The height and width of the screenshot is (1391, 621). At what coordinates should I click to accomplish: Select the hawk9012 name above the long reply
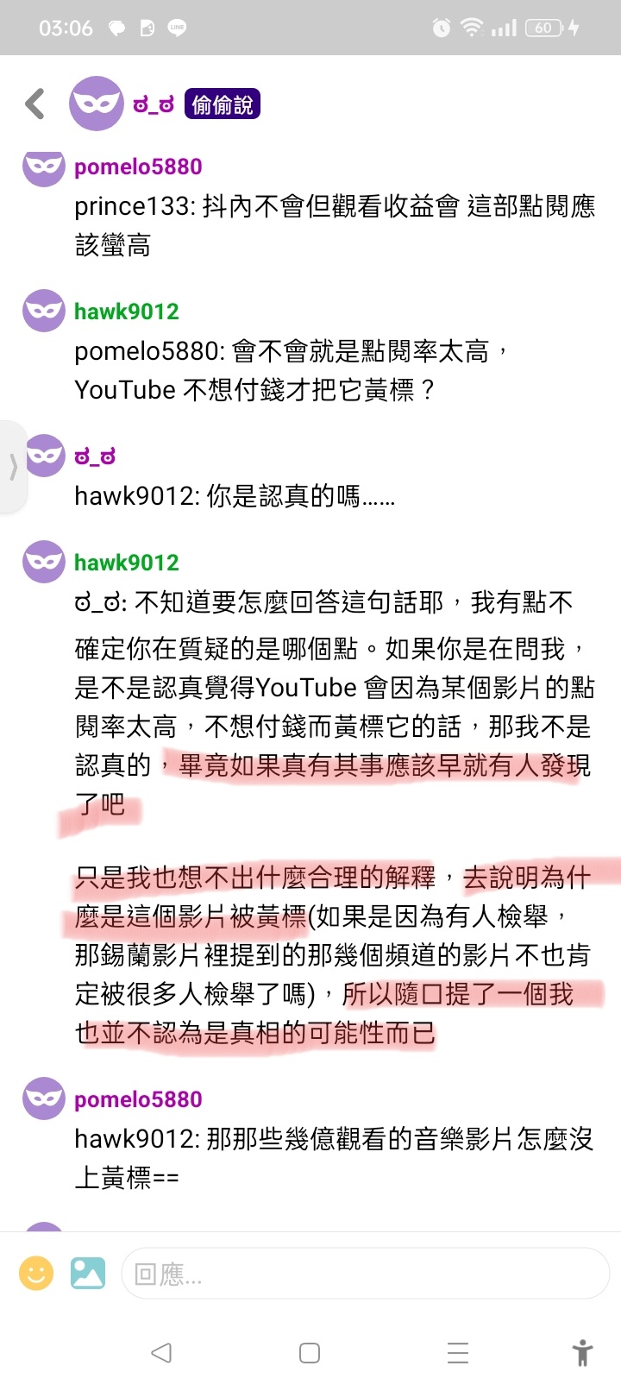[127, 563]
